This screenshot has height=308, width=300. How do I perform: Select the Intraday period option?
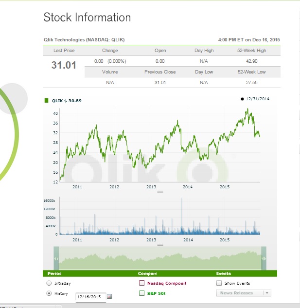click(49, 283)
